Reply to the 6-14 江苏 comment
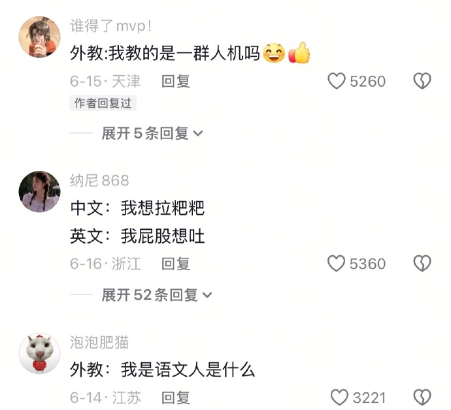451x410 pixels. [x=175, y=398]
